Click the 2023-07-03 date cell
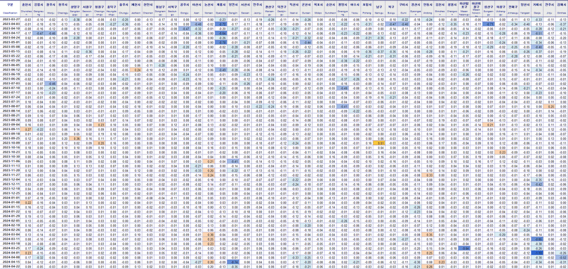 [x=10, y=84]
